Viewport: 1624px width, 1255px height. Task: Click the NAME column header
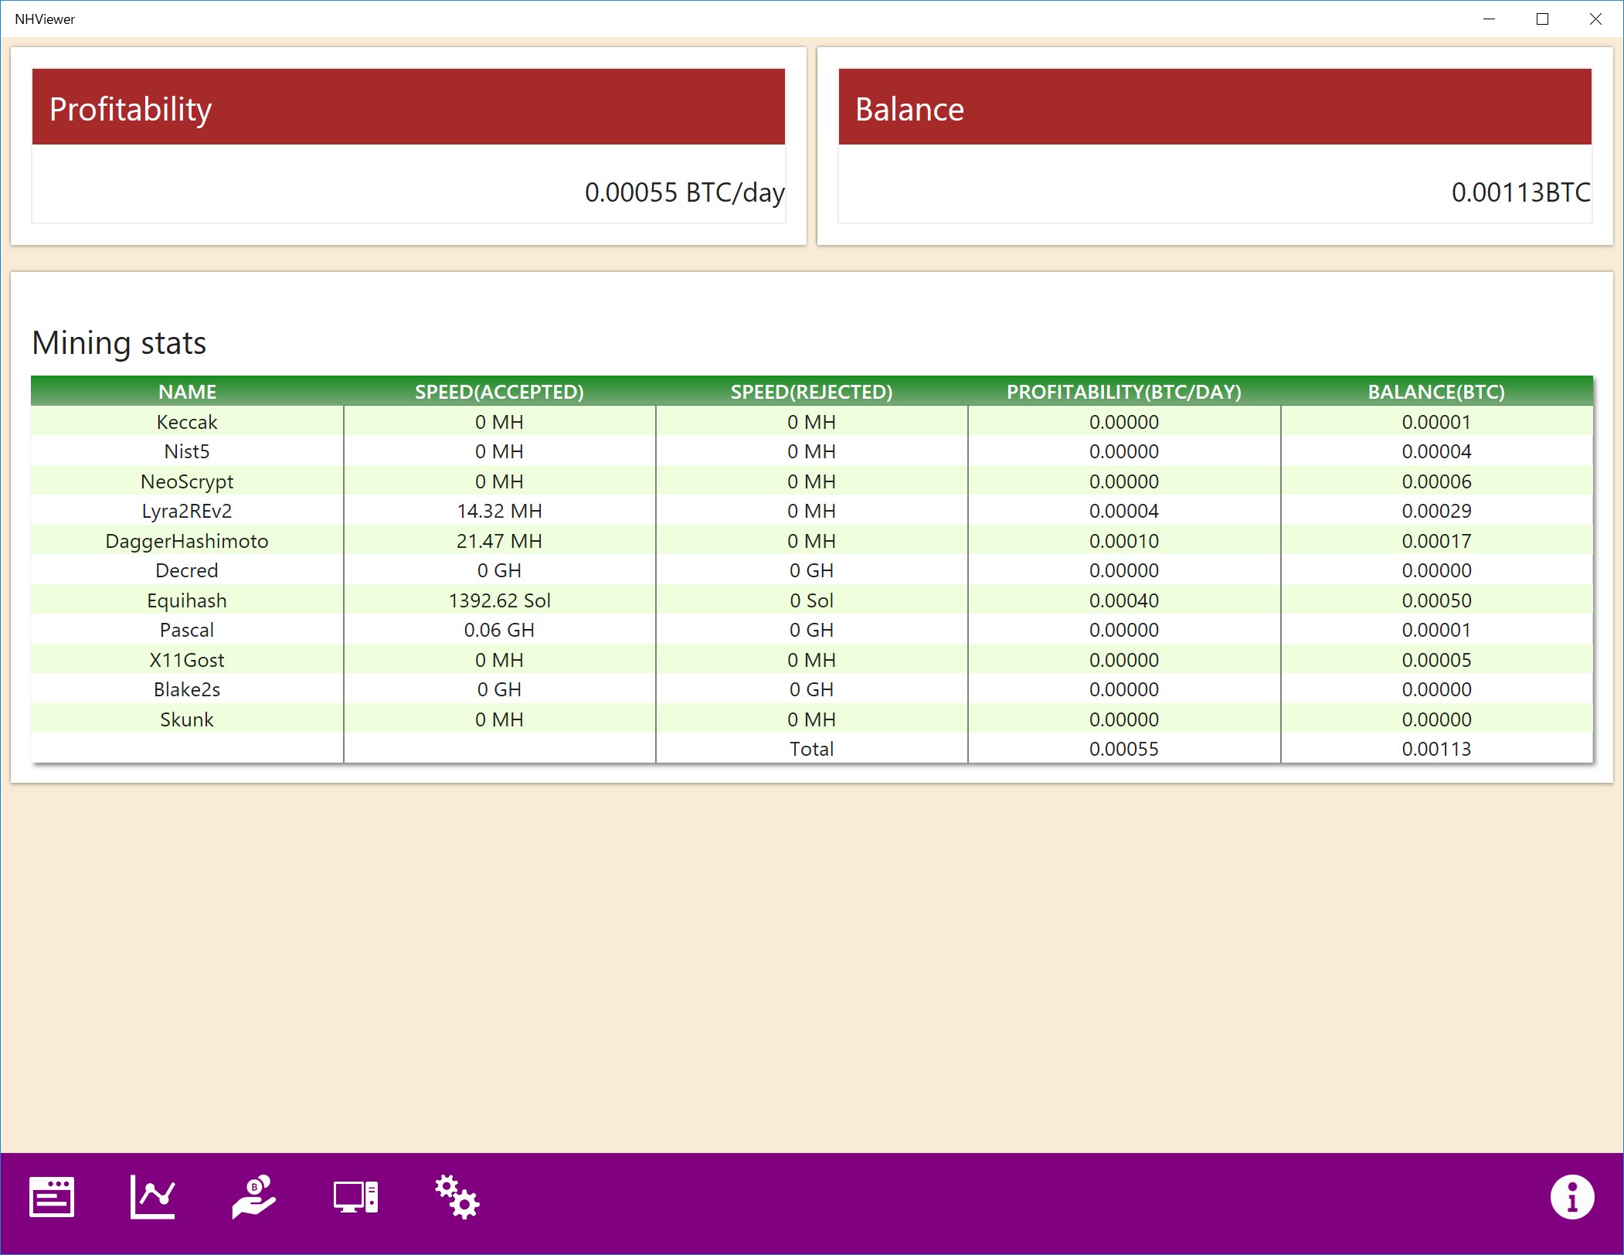pyautogui.click(x=187, y=392)
